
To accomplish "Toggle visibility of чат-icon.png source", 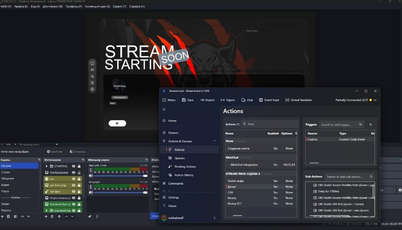I will (73, 185).
